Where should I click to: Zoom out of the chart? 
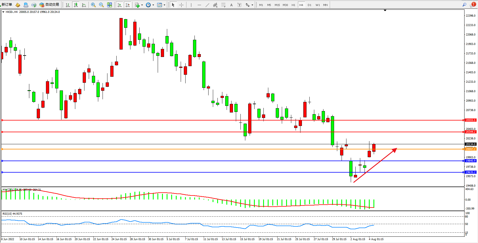point(101,5)
